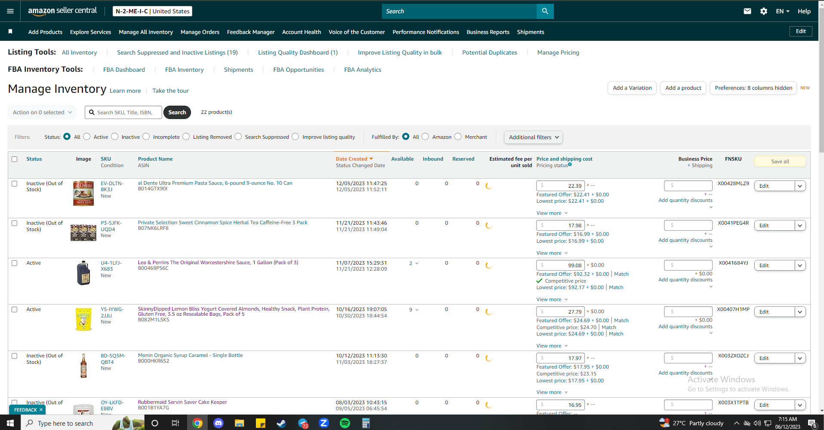Open the Windows notification center icon
The height and width of the screenshot is (430, 824).
click(x=812, y=423)
